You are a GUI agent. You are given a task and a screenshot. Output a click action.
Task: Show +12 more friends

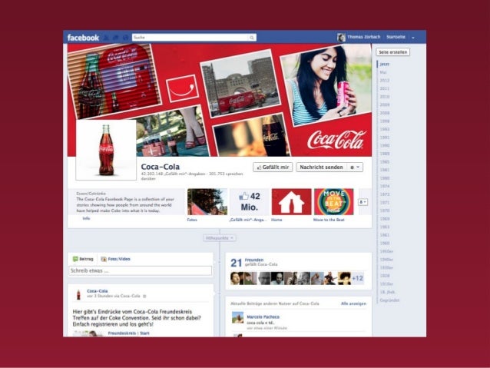pos(357,278)
